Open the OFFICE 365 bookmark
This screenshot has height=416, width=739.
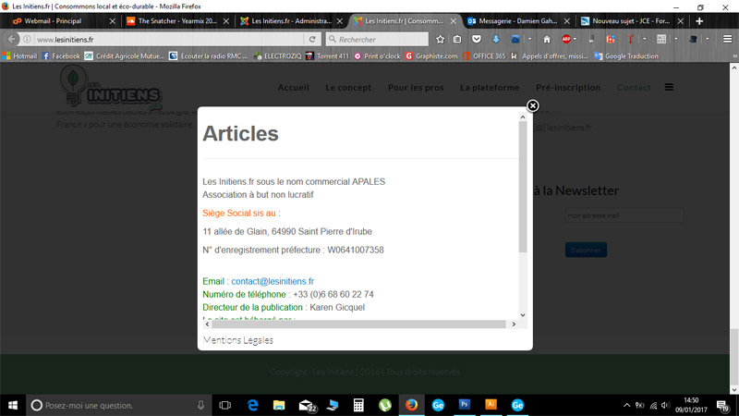coord(484,56)
